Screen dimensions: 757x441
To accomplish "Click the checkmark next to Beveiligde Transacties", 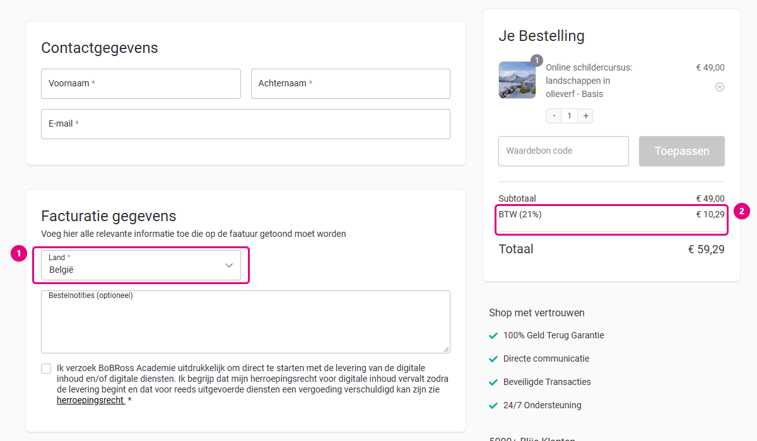I will (x=493, y=382).
